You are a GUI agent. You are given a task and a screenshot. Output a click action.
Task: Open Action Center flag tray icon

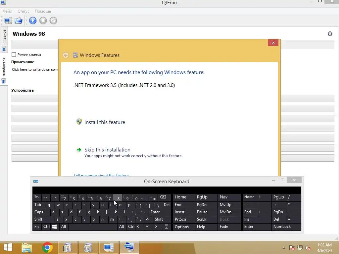point(292,248)
